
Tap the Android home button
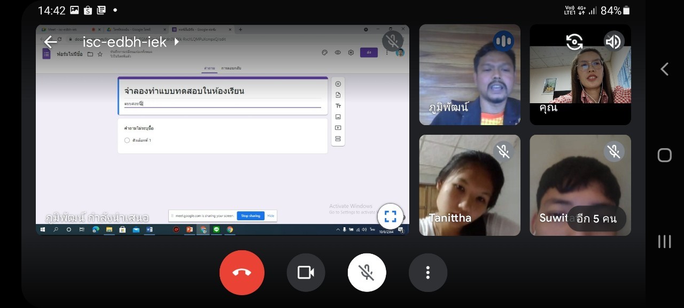click(664, 155)
